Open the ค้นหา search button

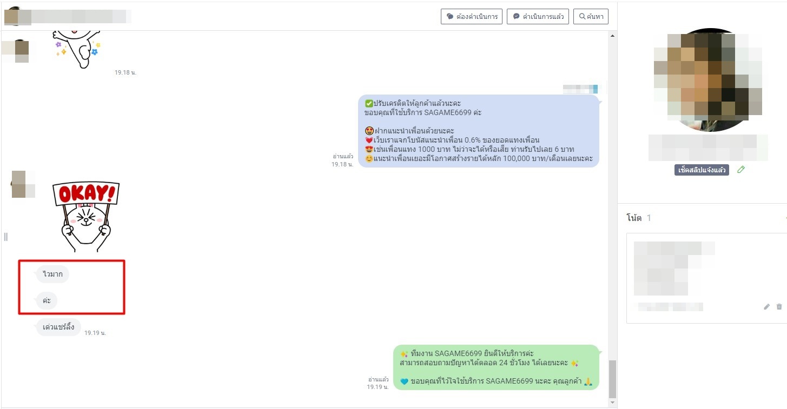(x=591, y=17)
